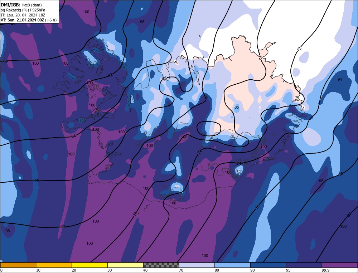Click the 'DMI/IGB: Hæð (dam)' title line
The height and width of the screenshot is (273, 358).
[x=21, y=5]
